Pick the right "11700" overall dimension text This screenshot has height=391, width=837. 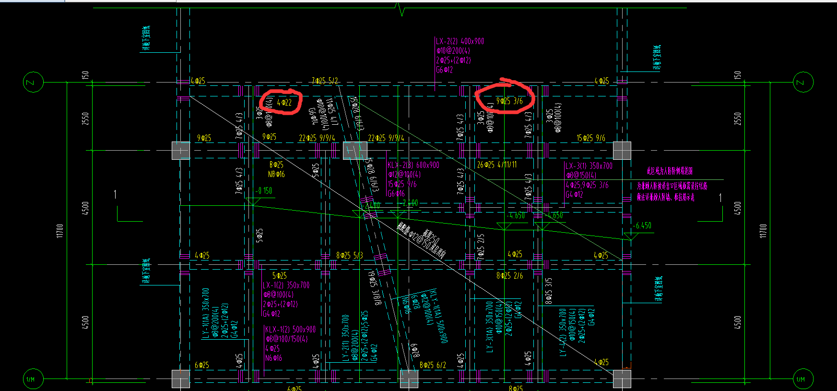point(763,230)
